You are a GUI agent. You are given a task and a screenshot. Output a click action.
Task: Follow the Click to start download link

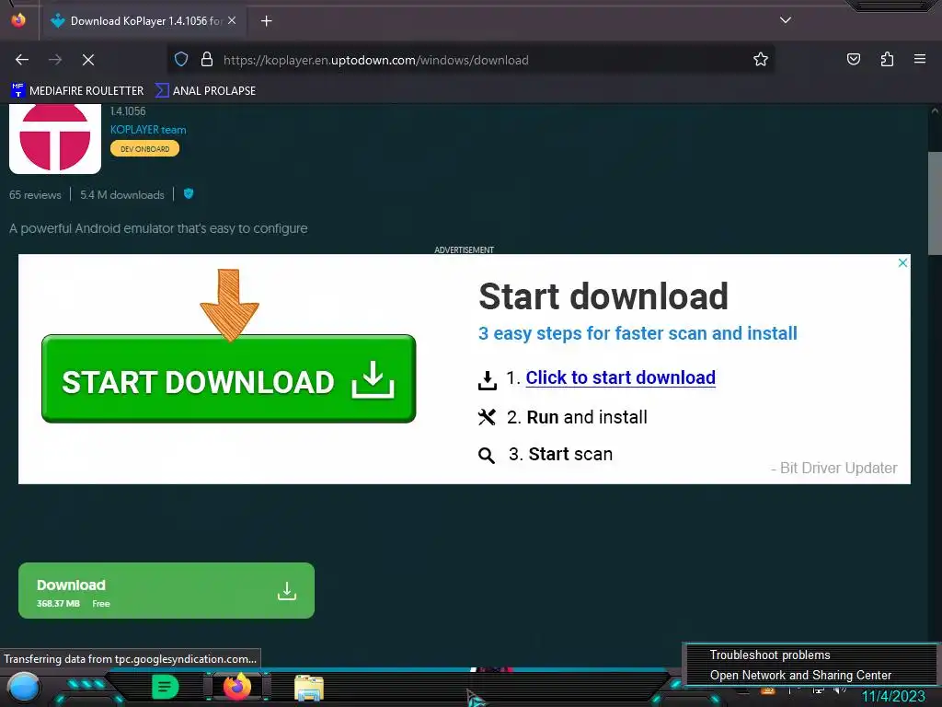pyautogui.click(x=621, y=377)
